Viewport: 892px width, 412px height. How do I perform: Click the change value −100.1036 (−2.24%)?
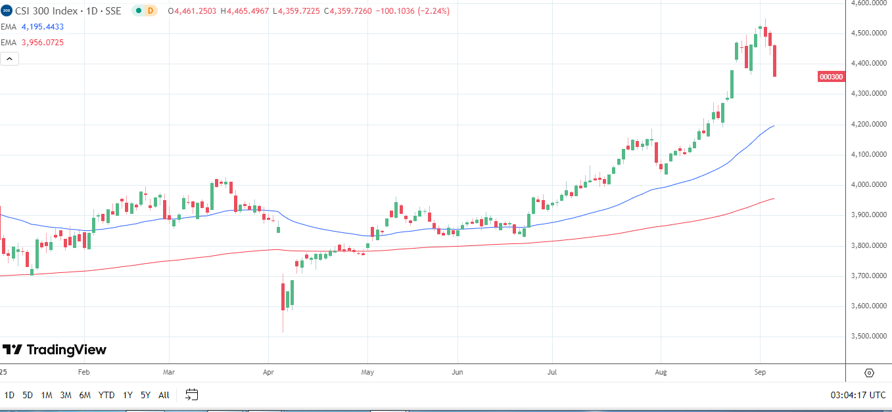point(412,10)
